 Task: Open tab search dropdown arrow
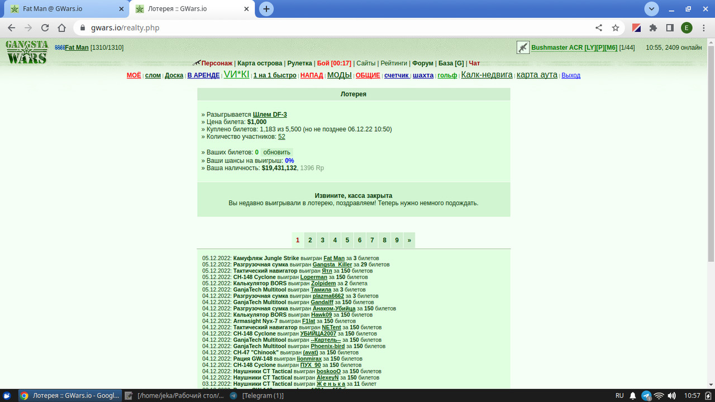pyautogui.click(x=651, y=9)
